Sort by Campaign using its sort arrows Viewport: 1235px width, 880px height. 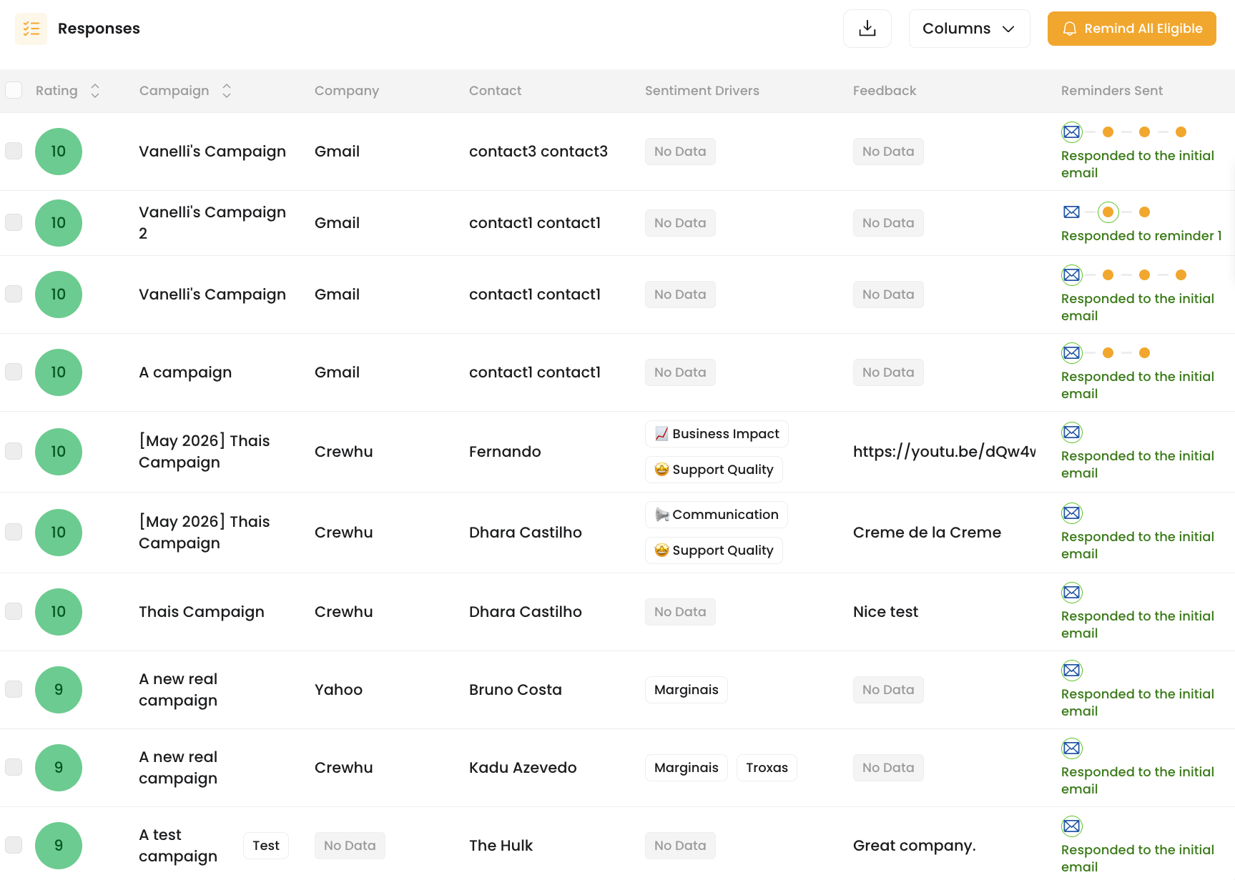pyautogui.click(x=227, y=91)
